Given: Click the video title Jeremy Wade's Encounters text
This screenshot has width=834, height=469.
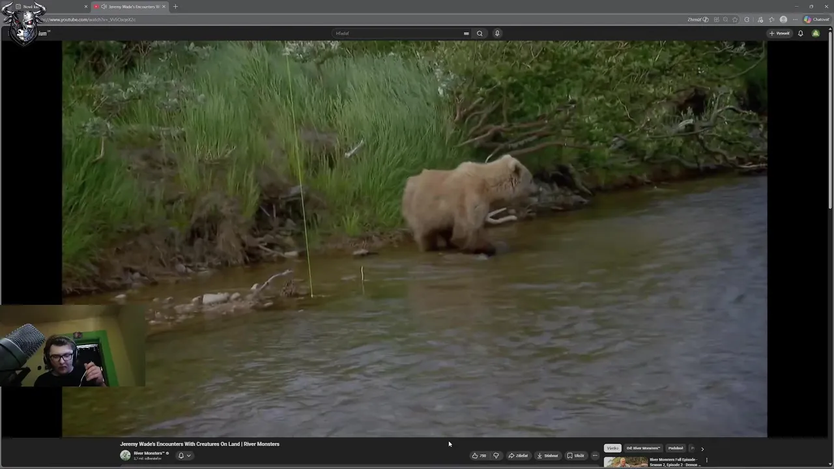Looking at the screenshot, I should point(199,444).
